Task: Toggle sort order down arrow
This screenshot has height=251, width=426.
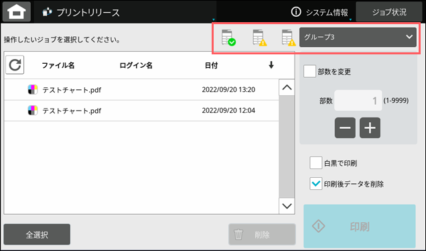Action: pos(271,65)
